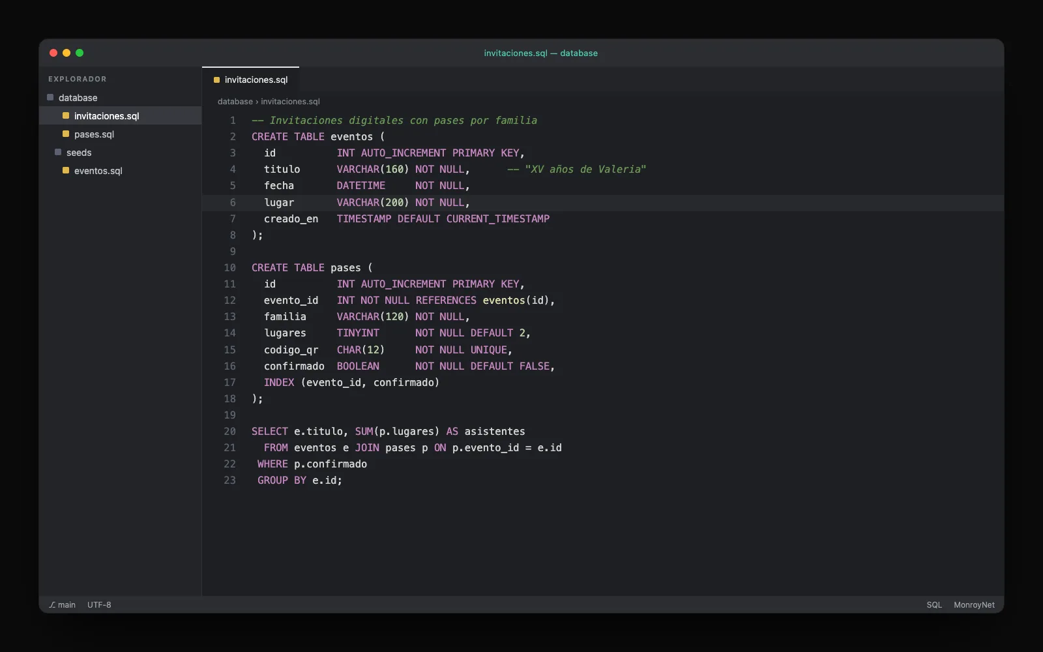The height and width of the screenshot is (652, 1043).
Task: Click the 'titulo' column name
Action: click(282, 170)
